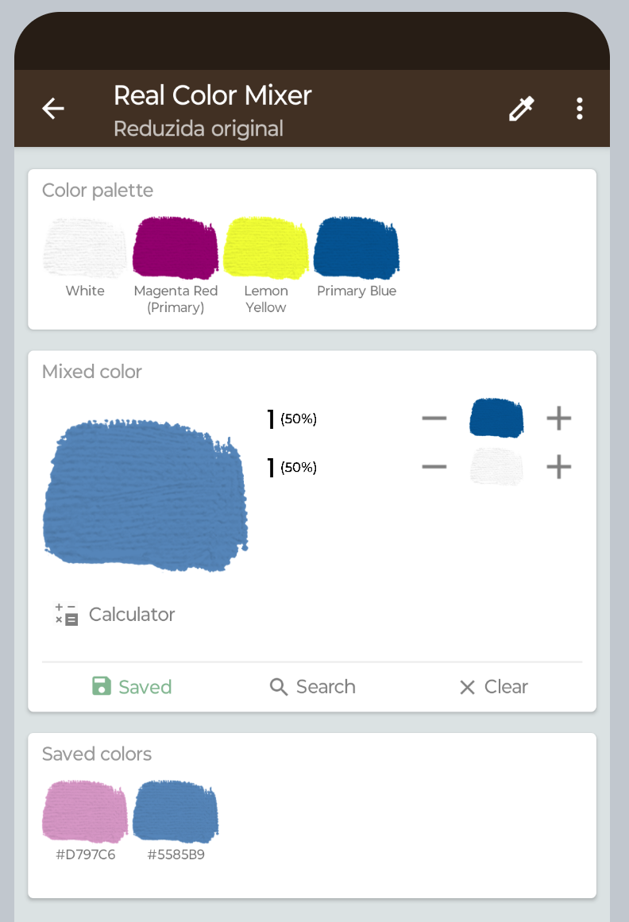Image resolution: width=629 pixels, height=922 pixels.
Task: Decrease White amount with minus
Action: [x=434, y=467]
